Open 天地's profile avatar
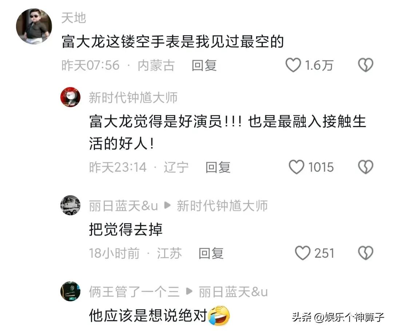The height and width of the screenshot is (331, 393). coord(34,26)
